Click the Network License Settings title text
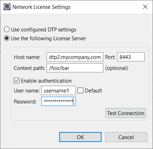Image resolution: width=153 pixels, height=149 pixels. pos(42,7)
